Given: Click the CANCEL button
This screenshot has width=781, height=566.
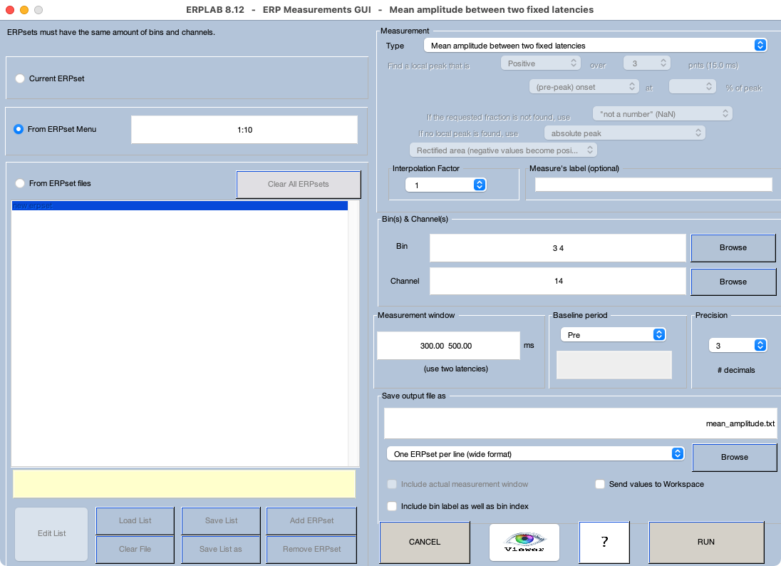Looking at the screenshot, I should 425,542.
